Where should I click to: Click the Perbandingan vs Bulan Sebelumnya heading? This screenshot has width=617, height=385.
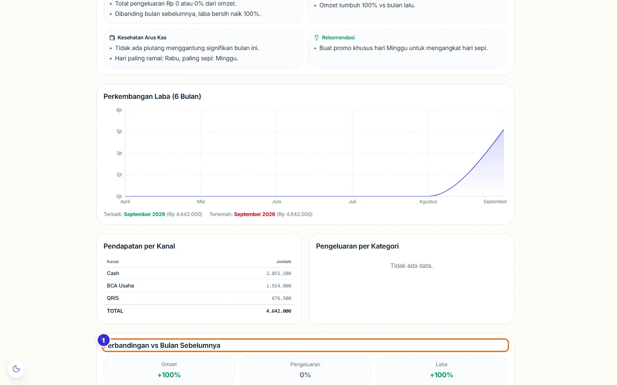(162, 346)
